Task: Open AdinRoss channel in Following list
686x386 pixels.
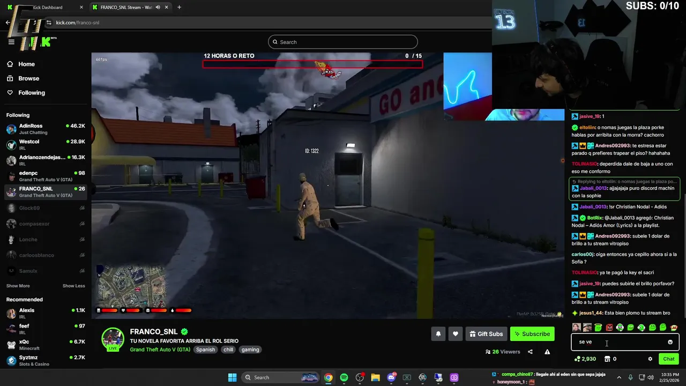Action: tap(46, 129)
